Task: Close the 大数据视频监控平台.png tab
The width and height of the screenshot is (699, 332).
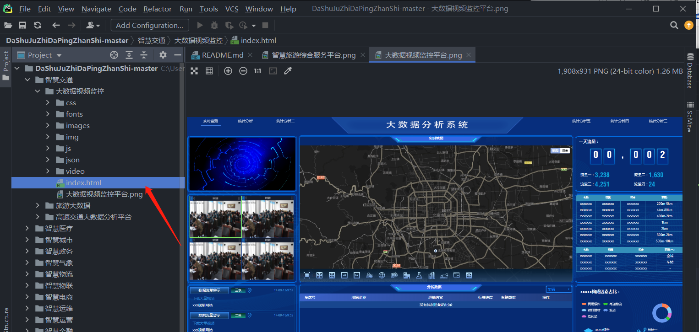Action: click(x=469, y=55)
